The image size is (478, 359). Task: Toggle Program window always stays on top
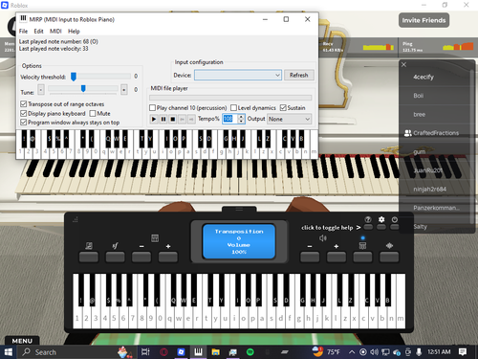[x=23, y=123]
